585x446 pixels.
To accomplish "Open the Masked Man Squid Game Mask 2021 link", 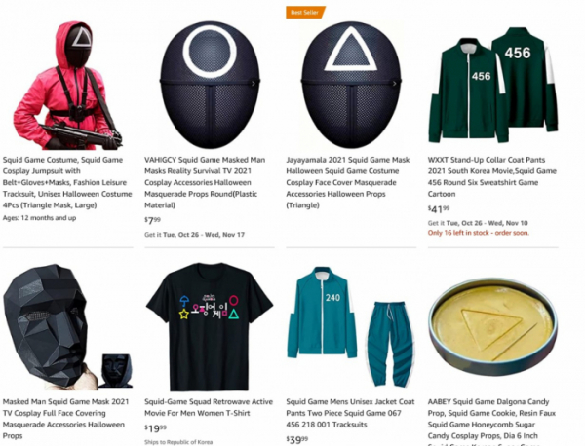I will tap(66, 419).
